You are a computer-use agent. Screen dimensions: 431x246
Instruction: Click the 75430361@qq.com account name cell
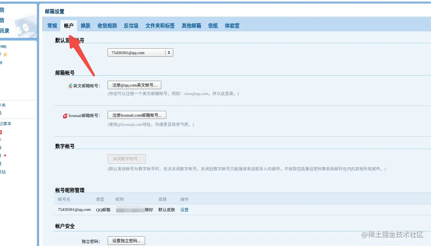(74, 210)
